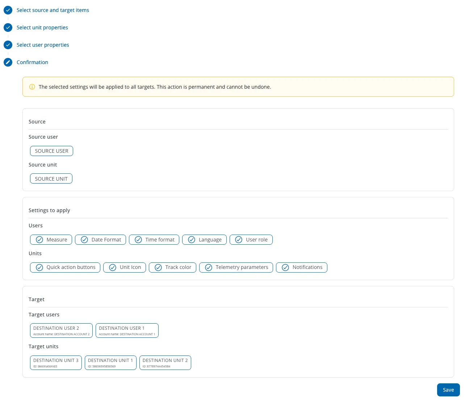
Task: Click the checkmark icon beside Select unit properties
Action: pos(8,28)
